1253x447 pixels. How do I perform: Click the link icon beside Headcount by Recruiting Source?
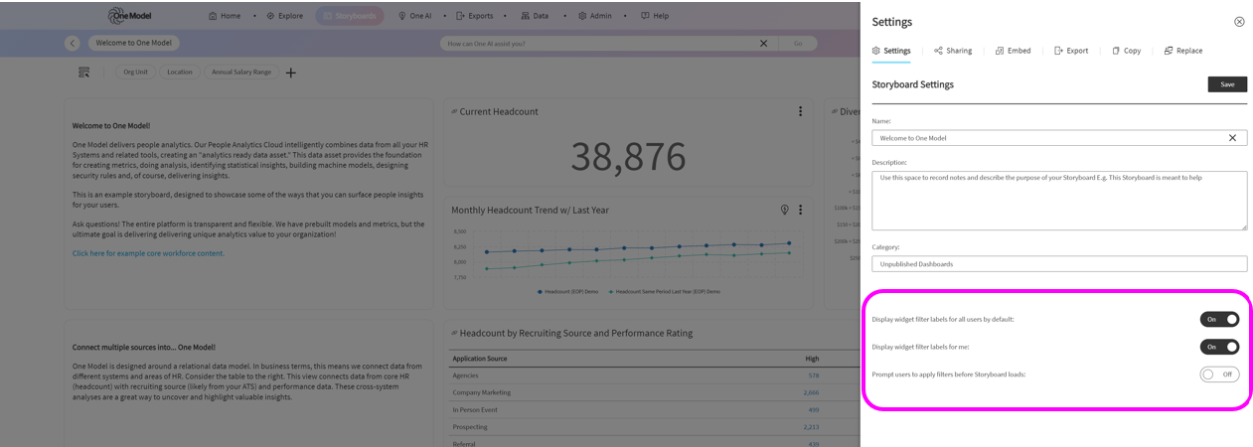[x=454, y=333]
